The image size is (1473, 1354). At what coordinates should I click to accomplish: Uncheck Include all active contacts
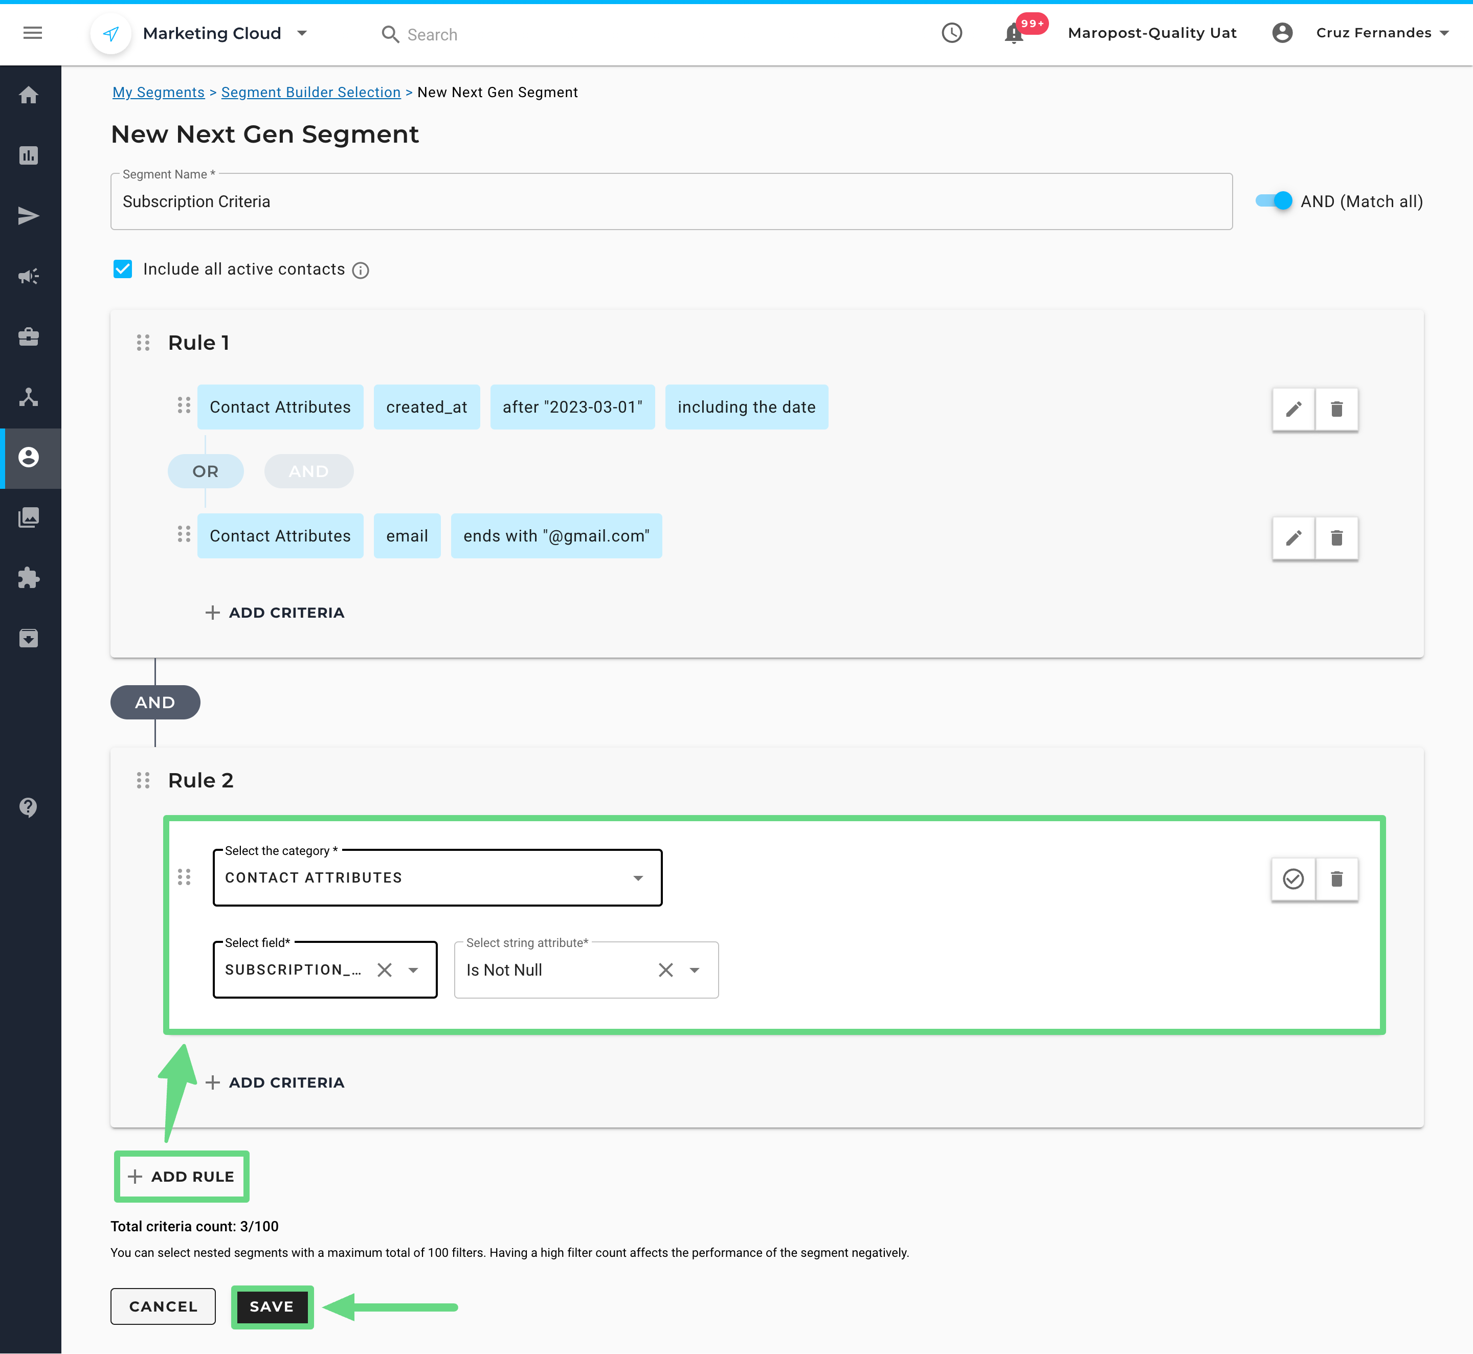(x=123, y=269)
